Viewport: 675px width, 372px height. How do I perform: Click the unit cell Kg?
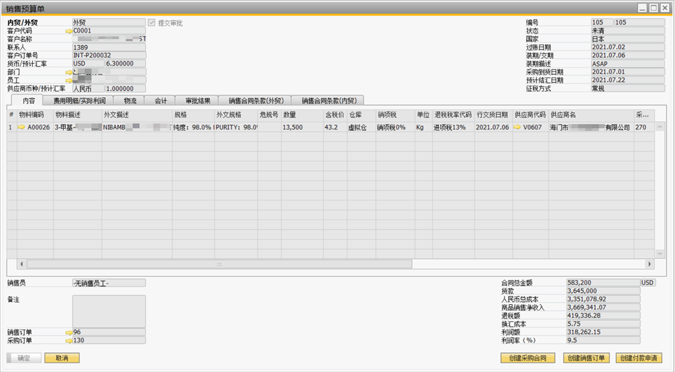tap(424, 127)
